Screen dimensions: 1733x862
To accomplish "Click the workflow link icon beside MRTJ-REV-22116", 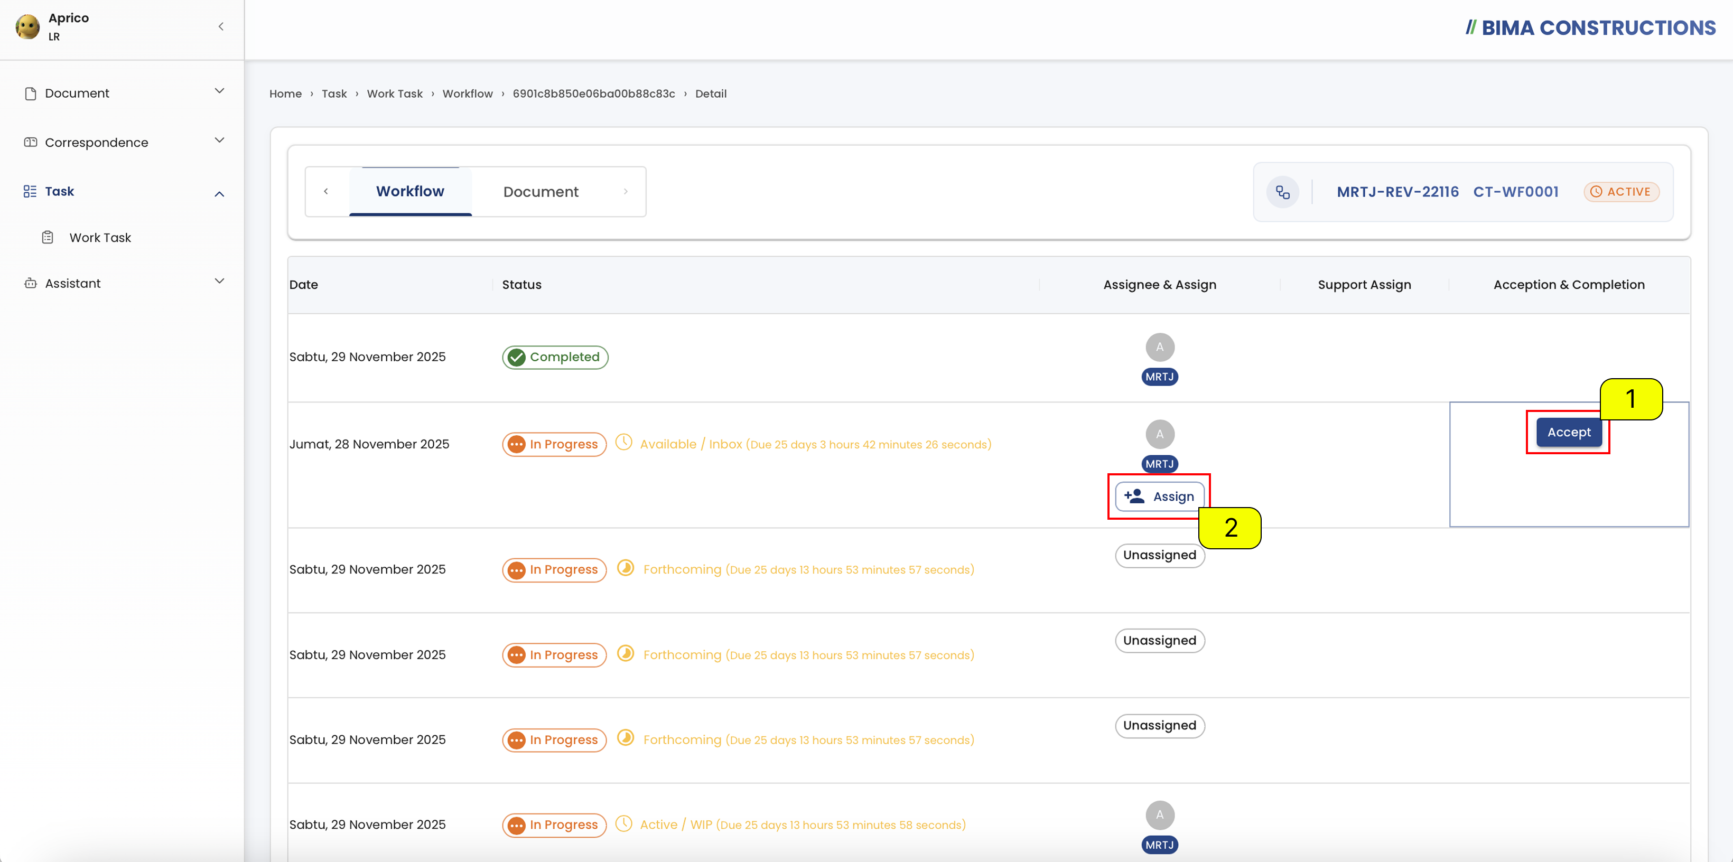I will [x=1282, y=192].
